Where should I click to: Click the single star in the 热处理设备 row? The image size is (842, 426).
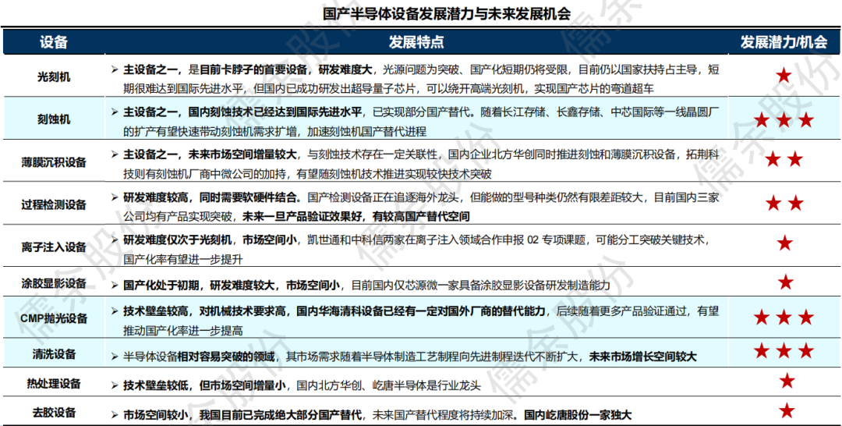pos(787,381)
